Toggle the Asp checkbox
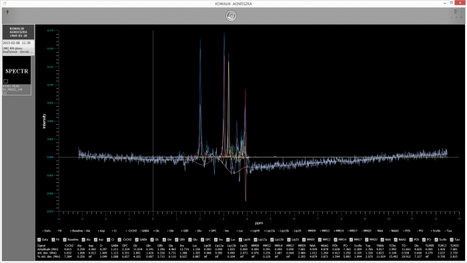The width and height of the screenshot is (467, 263). [x=95, y=240]
